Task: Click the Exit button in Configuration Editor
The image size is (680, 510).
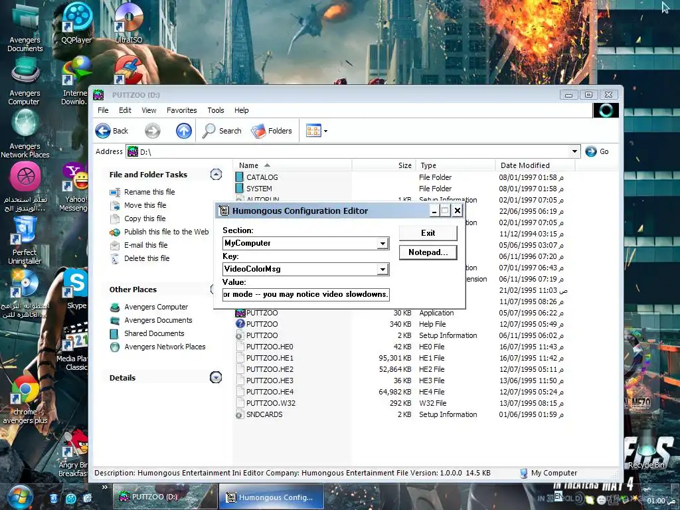Action: click(428, 233)
